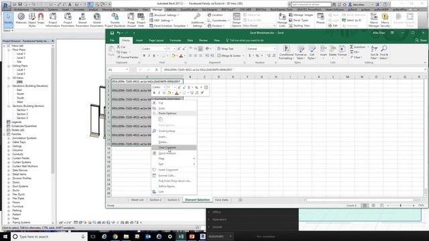Open Project Units in Revit ribbon
This screenshot has height=241, width=429.
tap(141, 19)
